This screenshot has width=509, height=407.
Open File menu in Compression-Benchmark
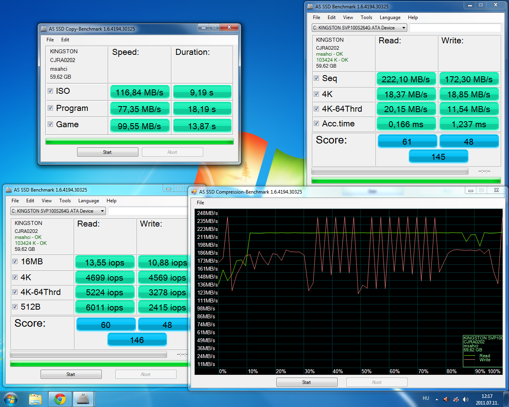[200, 203]
